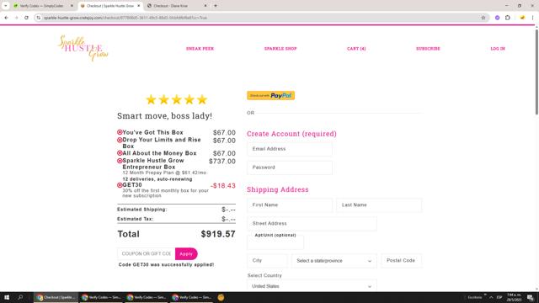
Task: Check out with PayPal button
Action: pyautogui.click(x=271, y=95)
